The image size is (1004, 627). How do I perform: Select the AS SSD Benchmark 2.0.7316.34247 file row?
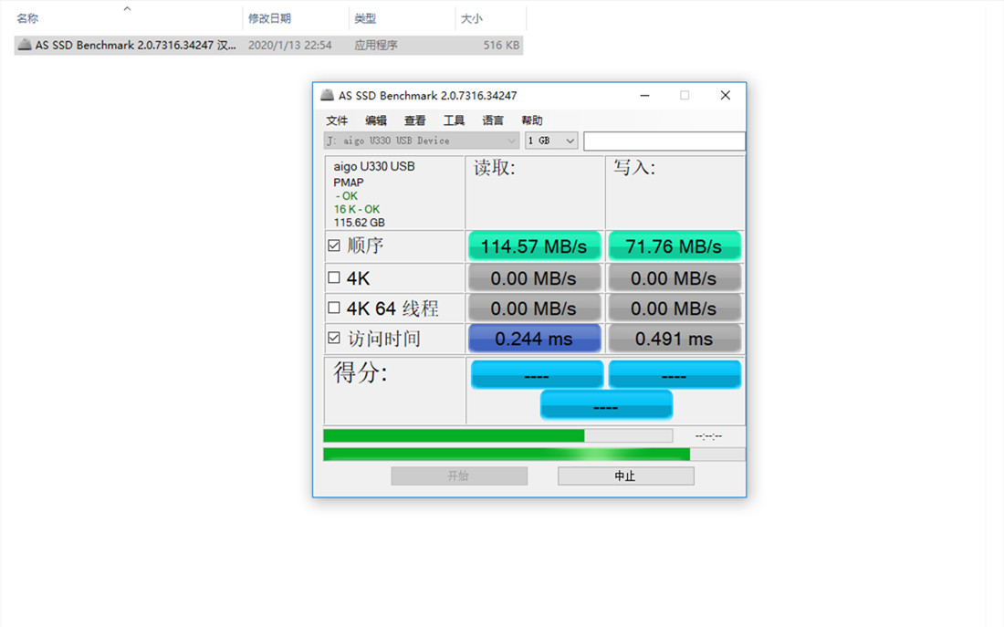click(269, 45)
